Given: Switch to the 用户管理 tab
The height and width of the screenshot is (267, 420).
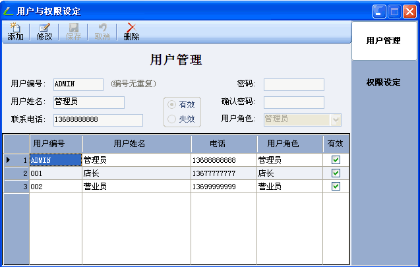Looking at the screenshot, I should [383, 41].
